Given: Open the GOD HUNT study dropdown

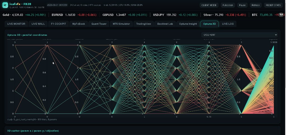Looking at the screenshot, I should pos(239,35).
